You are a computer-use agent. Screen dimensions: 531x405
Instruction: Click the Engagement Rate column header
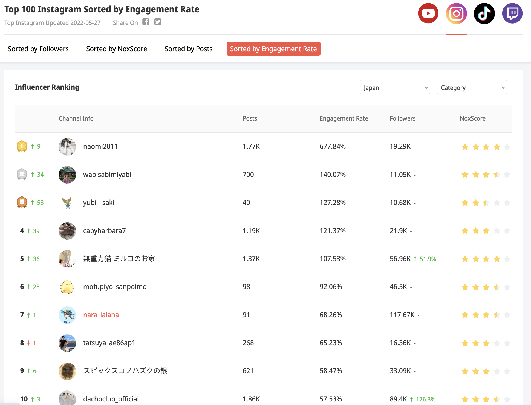(x=344, y=118)
